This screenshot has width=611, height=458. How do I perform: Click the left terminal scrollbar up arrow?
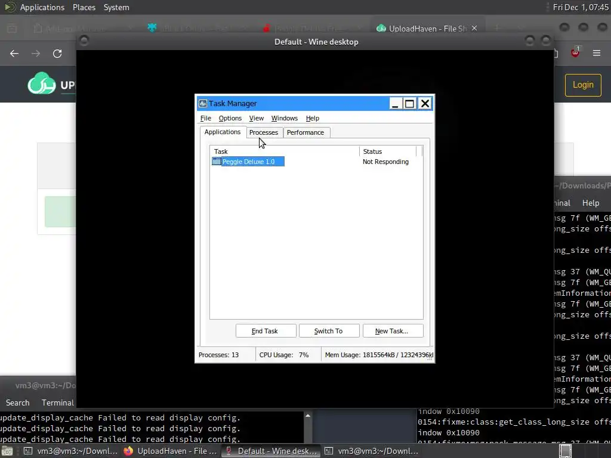(x=308, y=416)
